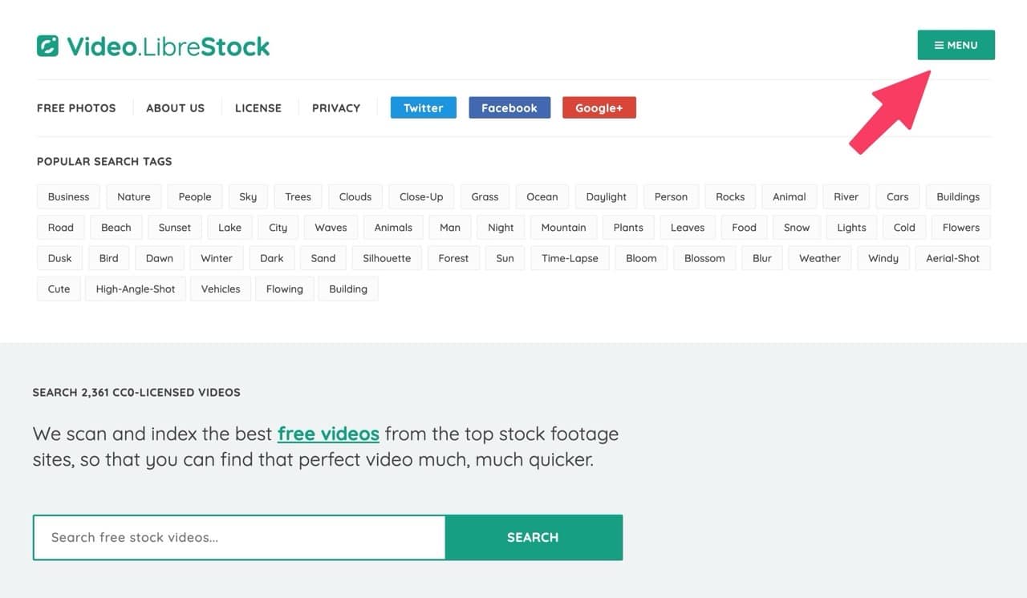Viewport: 1027px width, 598px height.
Task: Open the FREE PHOTOS nav item
Action: [76, 108]
